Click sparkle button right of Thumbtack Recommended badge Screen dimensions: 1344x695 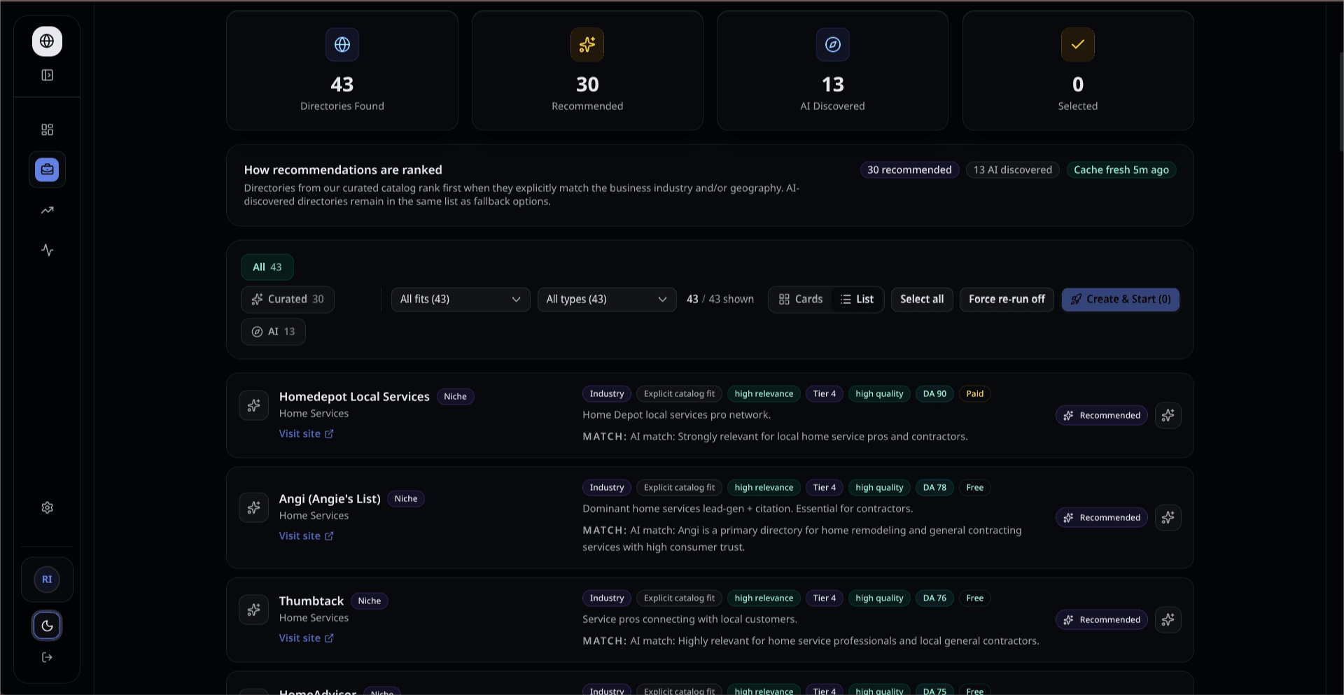(x=1168, y=619)
